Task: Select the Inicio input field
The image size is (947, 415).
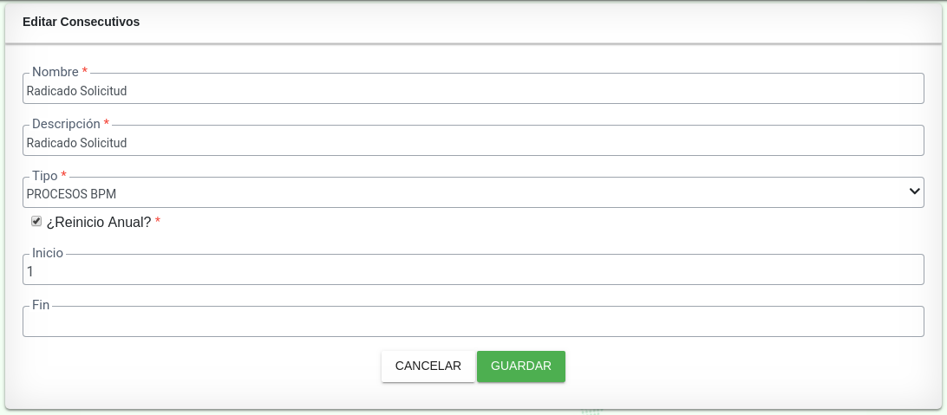Action: tap(473, 271)
